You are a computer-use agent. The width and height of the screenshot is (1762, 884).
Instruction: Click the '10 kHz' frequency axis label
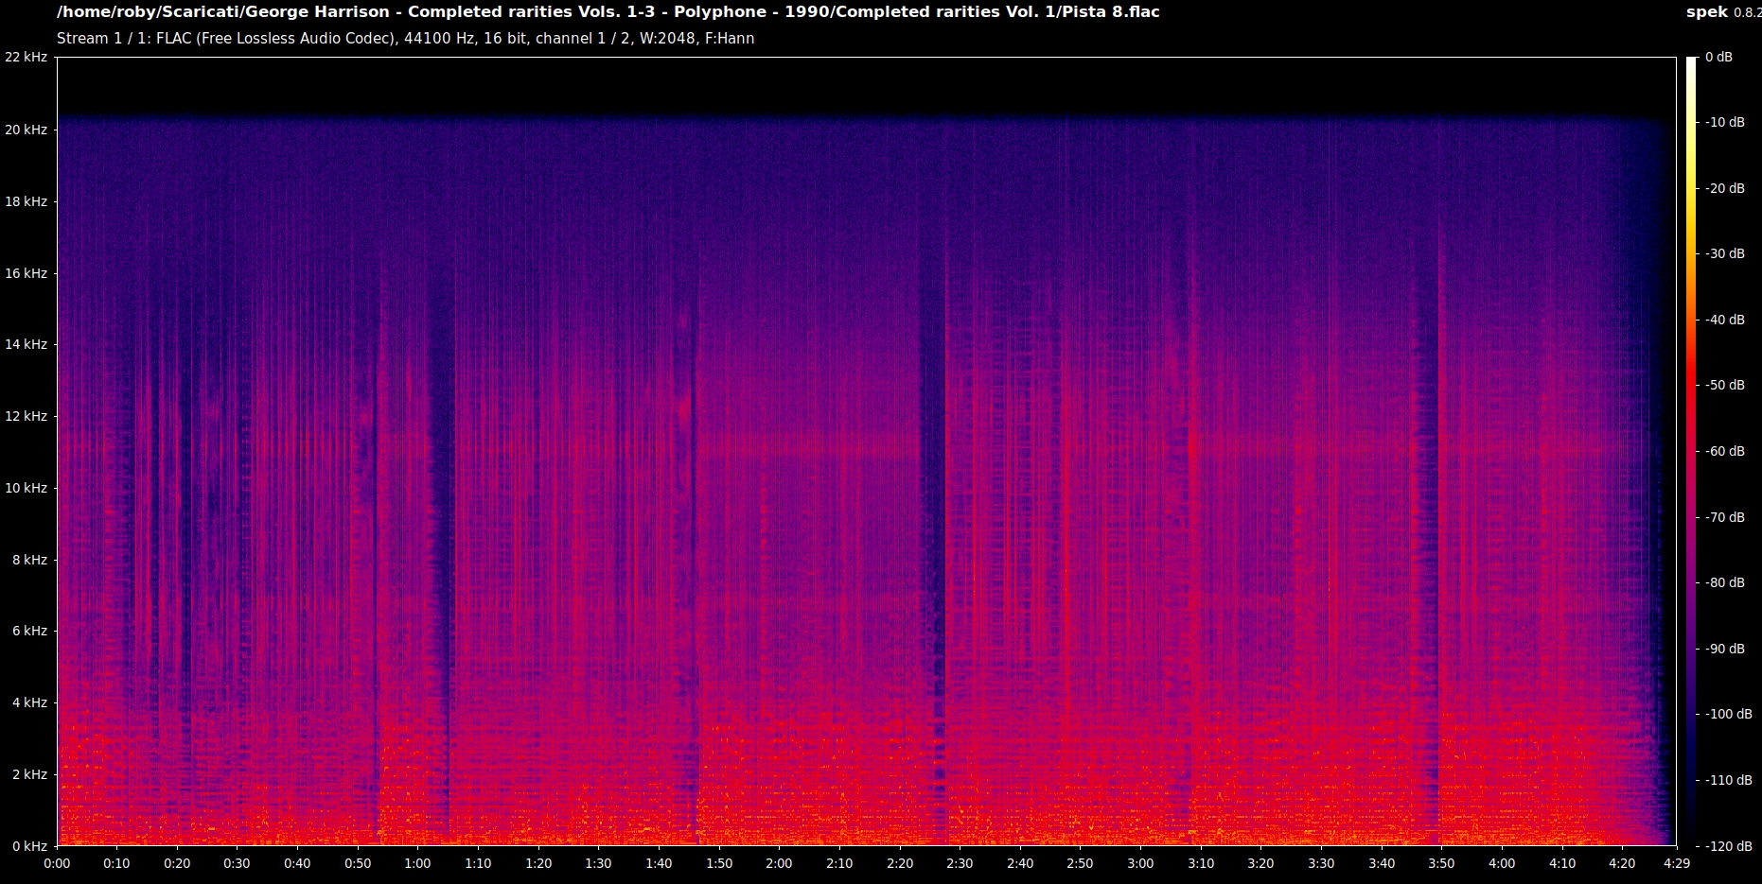(26, 488)
